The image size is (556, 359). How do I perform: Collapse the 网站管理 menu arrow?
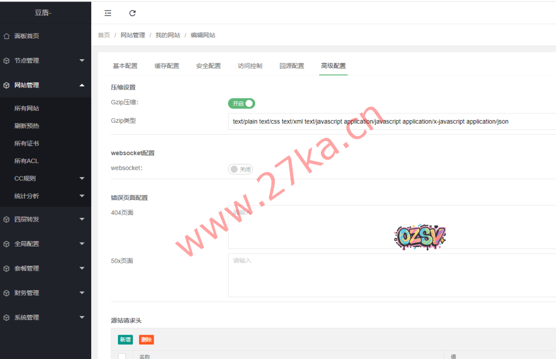(82, 85)
